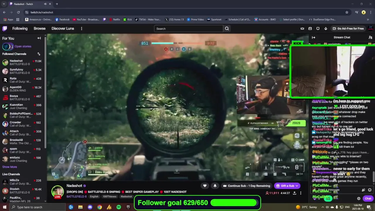Collapse Stream Chat panel arrow
Image resolution: width=375 pixels, height=211 pixels.
tap(313, 37)
